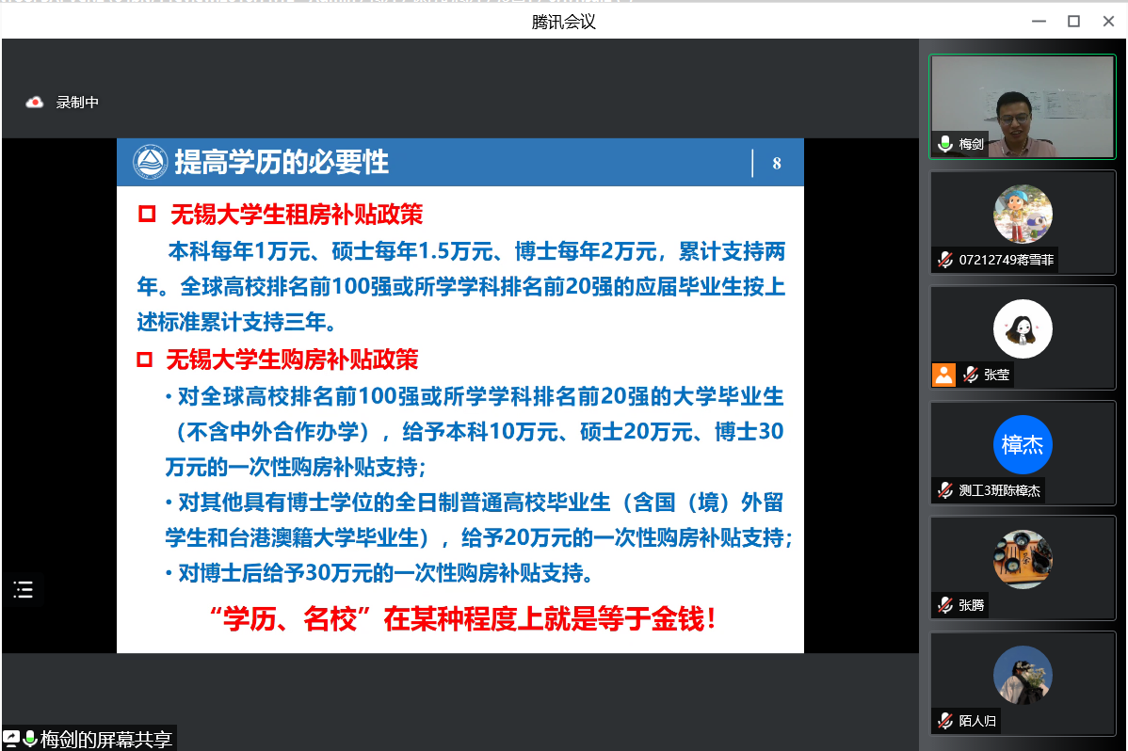Screen dimensions: 1128x751
Task: Click the muted microphone icon for 陌人归
Action: [x=945, y=721]
